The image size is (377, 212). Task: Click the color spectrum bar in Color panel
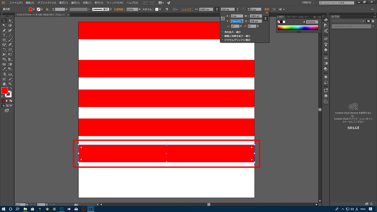[298, 27]
